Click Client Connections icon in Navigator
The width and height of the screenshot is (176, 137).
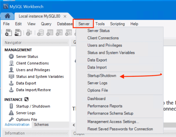(11, 63)
